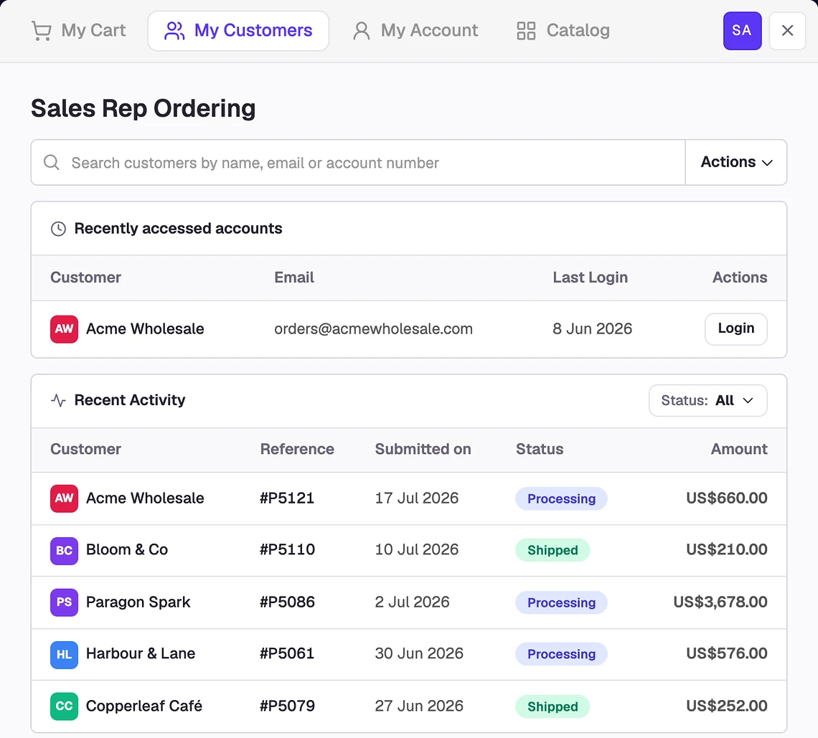Viewport: 818px width, 738px height.
Task: Open order reference #P5061
Action: (x=287, y=653)
